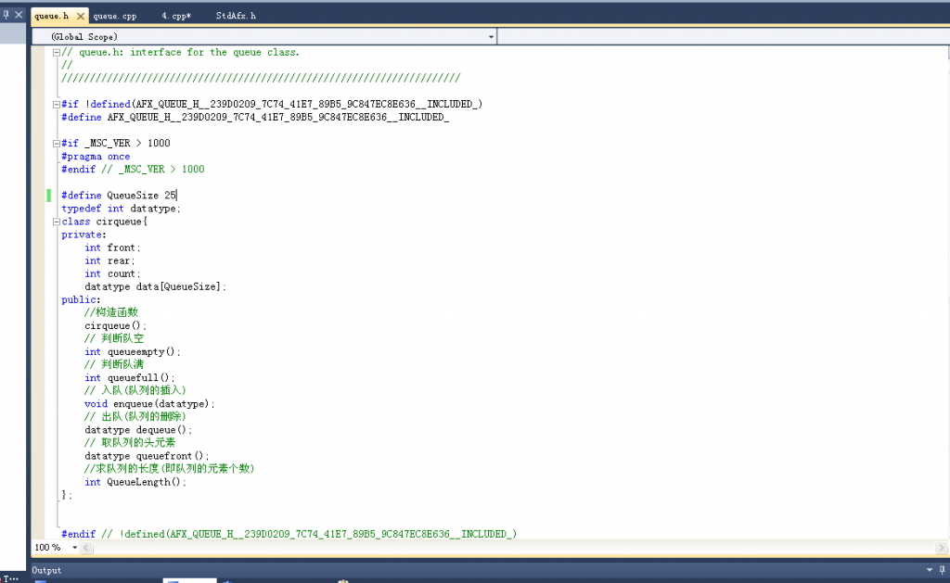
Task: Click the 'int QueueLength();' declaration
Action: pyautogui.click(x=135, y=482)
